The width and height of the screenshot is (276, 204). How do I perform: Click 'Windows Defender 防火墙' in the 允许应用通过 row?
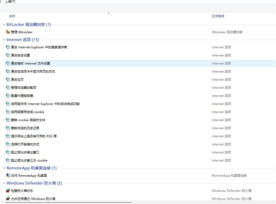click(231, 199)
